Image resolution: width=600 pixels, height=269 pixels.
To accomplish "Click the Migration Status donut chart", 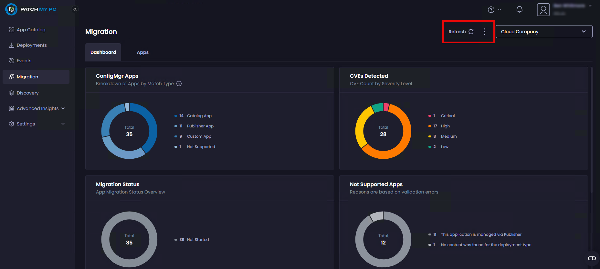I will 129,239.
